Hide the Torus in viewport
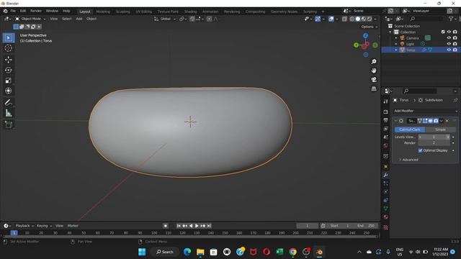461x259 pixels. coord(449,50)
